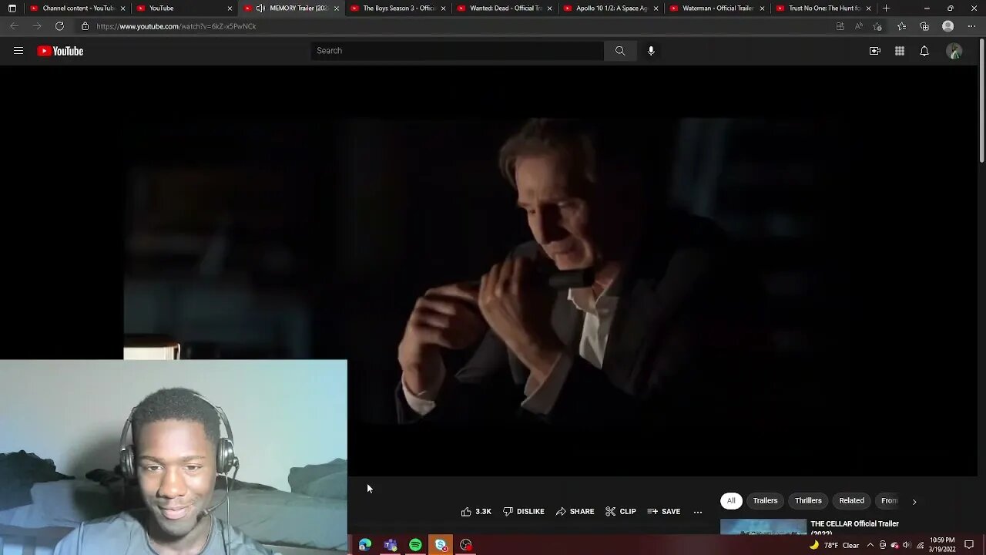The image size is (986, 555).
Task: Open the account avatar menu
Action: [954, 51]
